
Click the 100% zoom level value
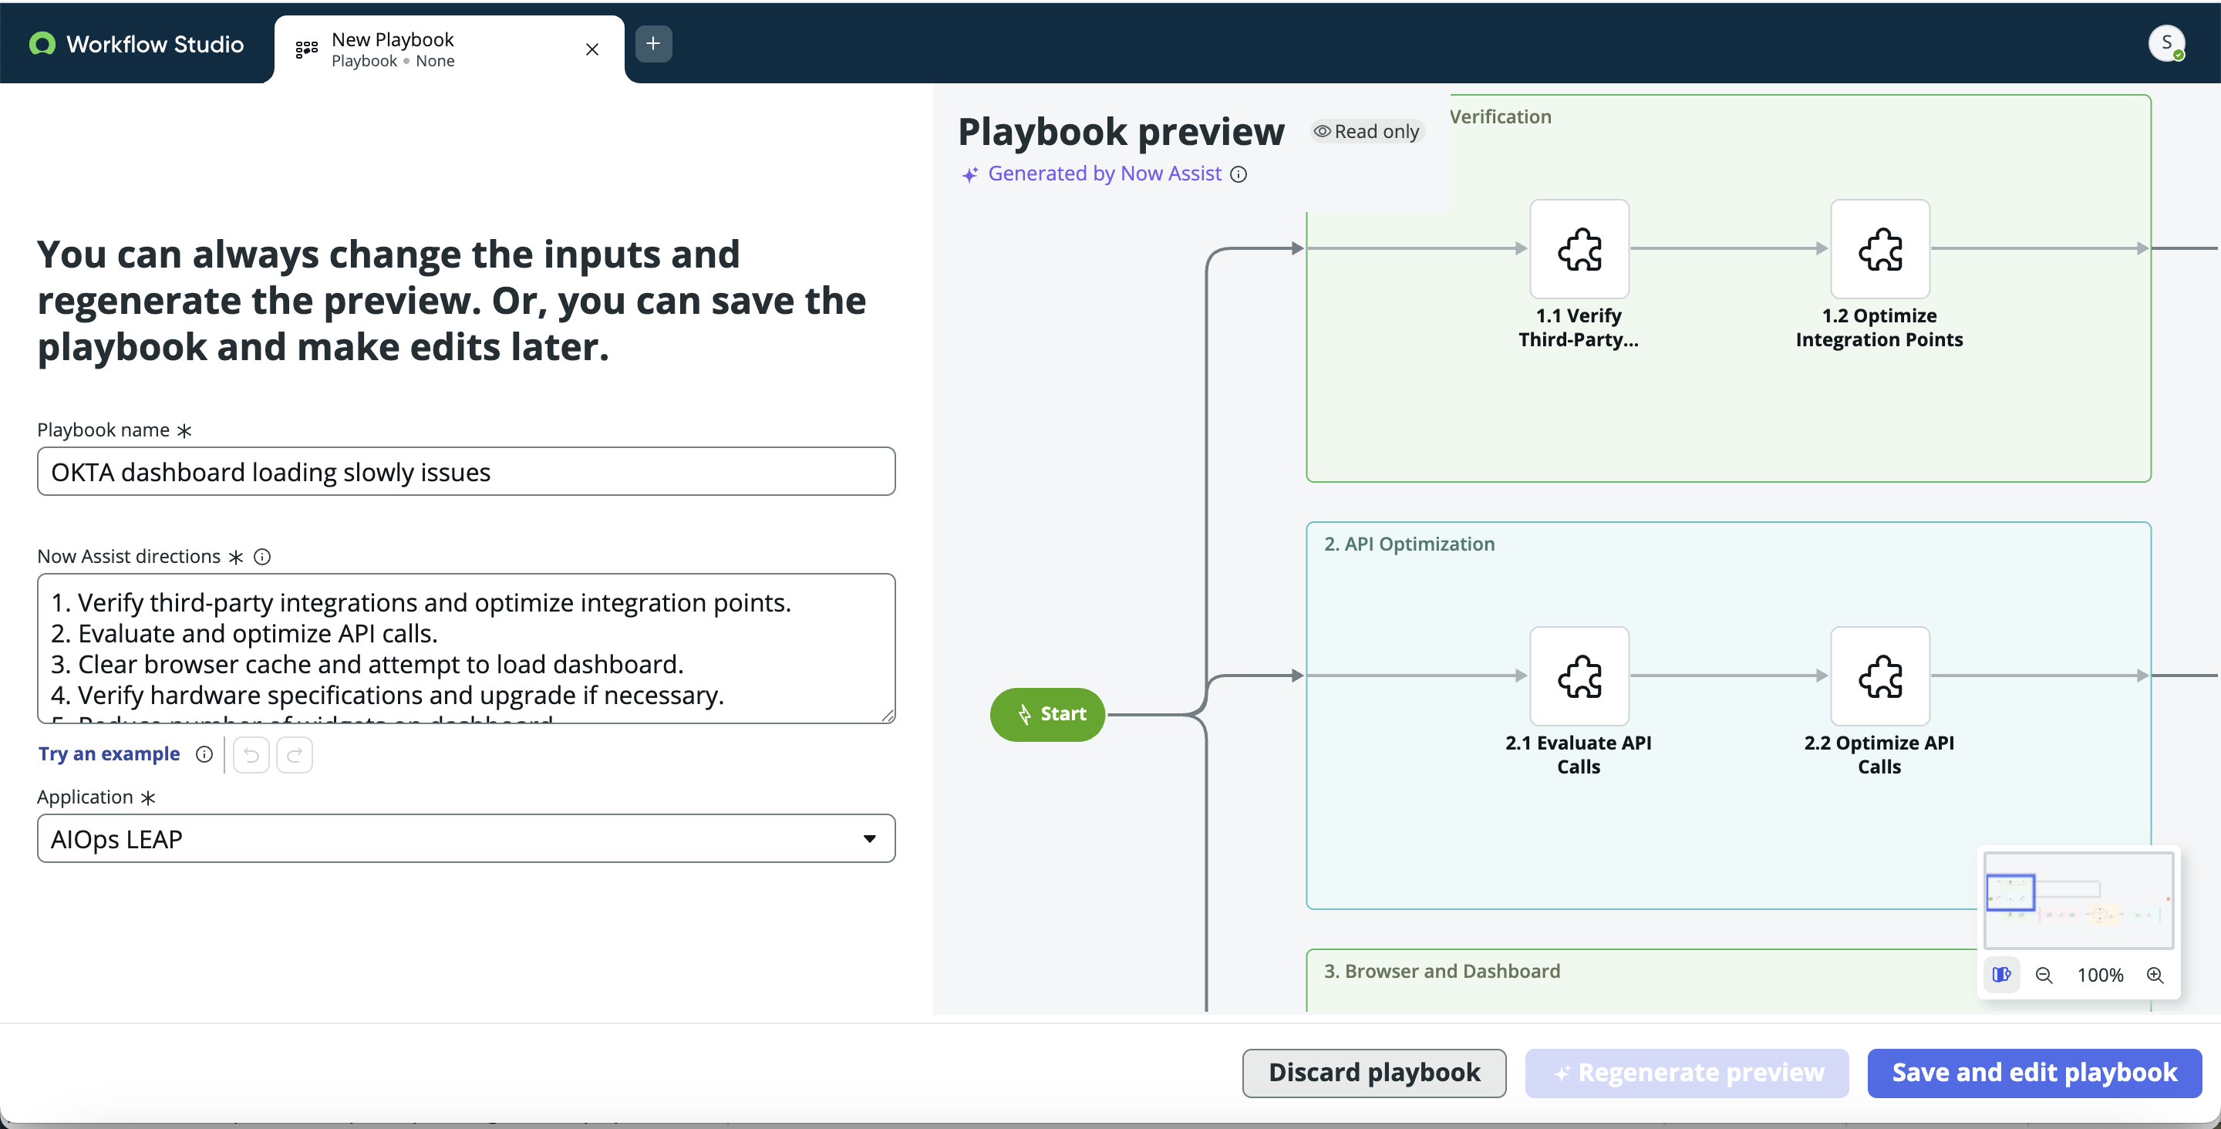pos(2099,976)
